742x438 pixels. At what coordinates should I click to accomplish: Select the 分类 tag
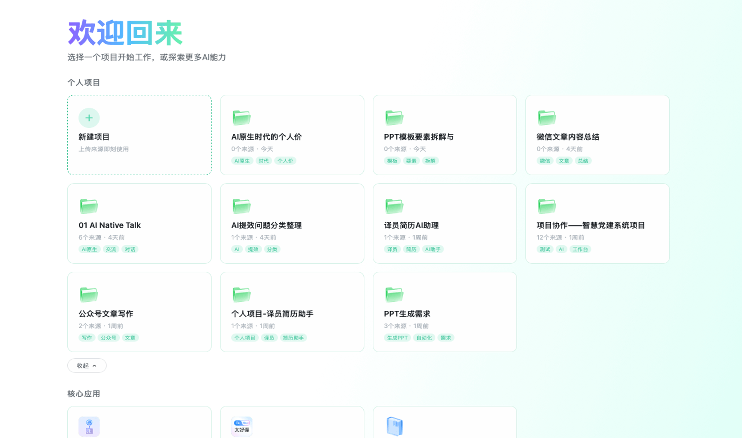(272, 249)
